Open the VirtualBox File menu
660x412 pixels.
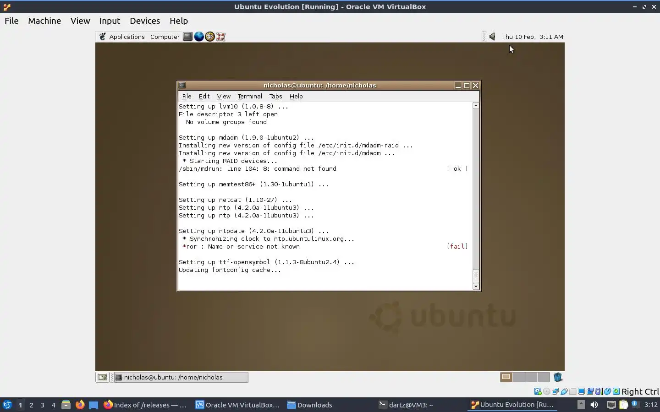[11, 21]
